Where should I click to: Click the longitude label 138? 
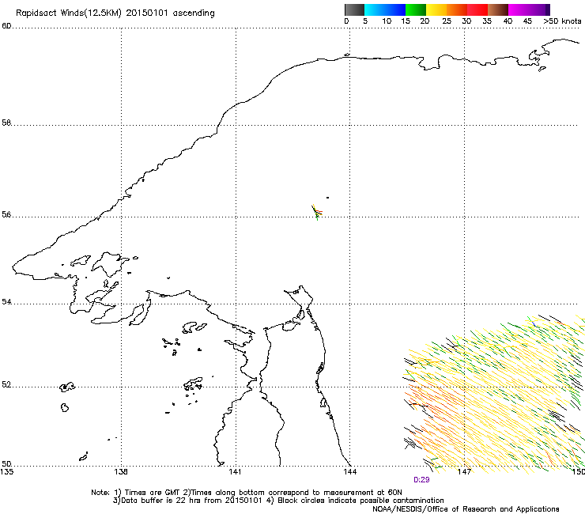[121, 471]
